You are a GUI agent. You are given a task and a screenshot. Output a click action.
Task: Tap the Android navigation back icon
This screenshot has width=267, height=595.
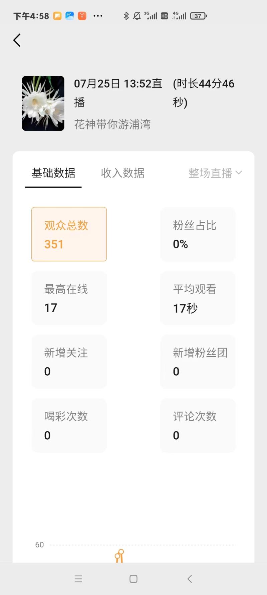point(190,579)
